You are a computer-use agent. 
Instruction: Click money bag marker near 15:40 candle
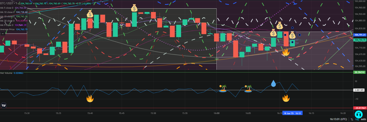coord(90,13)
